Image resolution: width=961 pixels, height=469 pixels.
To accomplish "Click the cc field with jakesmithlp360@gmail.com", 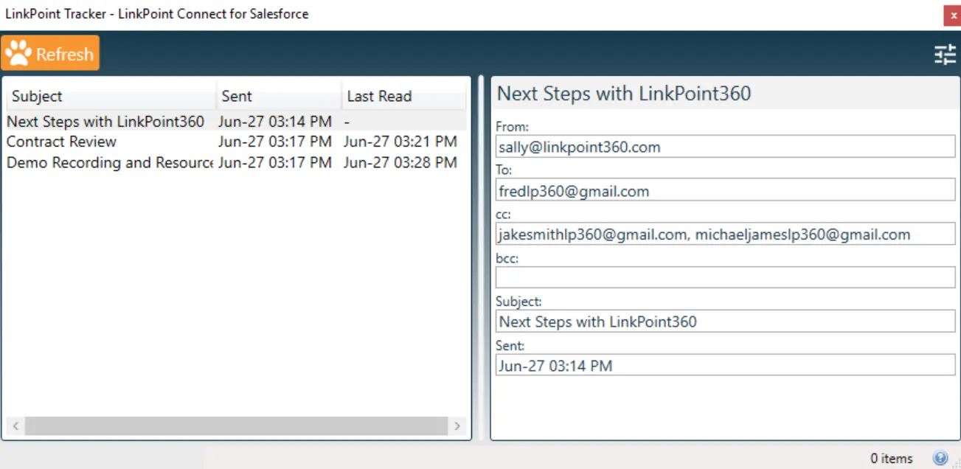I will [x=725, y=234].
